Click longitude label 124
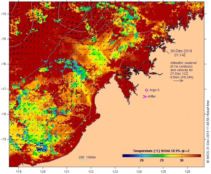Viewport: 211px width, 174px height. 139,171
